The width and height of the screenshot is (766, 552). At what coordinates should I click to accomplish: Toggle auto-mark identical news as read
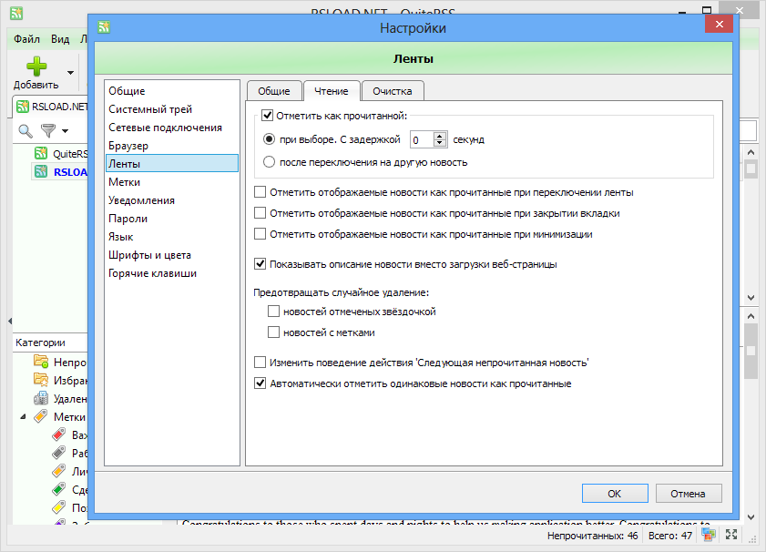pyautogui.click(x=260, y=383)
